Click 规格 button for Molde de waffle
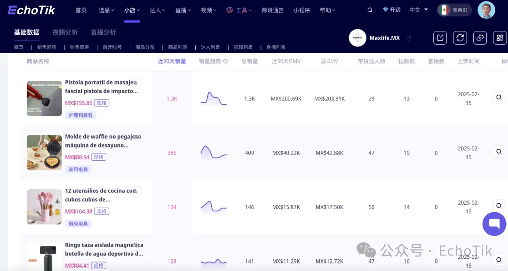The height and width of the screenshot is (271, 508). click(98, 157)
